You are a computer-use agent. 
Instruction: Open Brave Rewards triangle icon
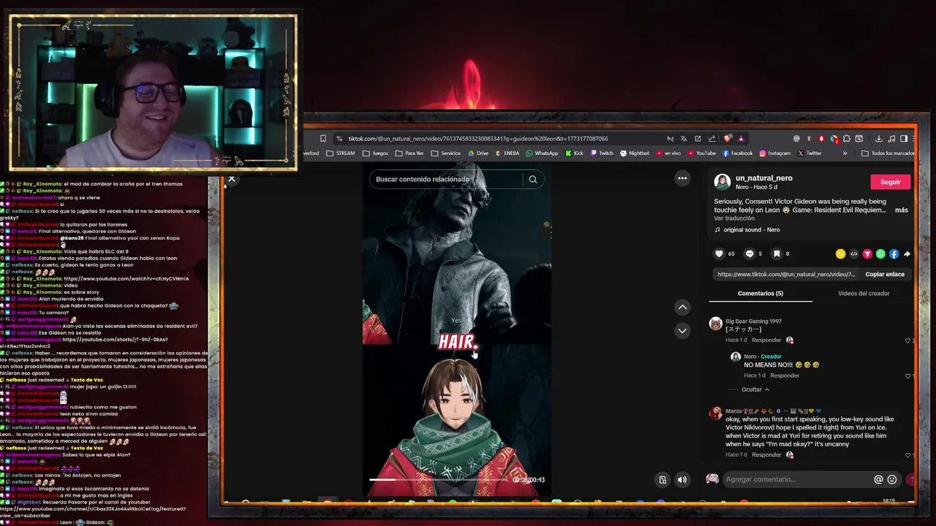741,139
